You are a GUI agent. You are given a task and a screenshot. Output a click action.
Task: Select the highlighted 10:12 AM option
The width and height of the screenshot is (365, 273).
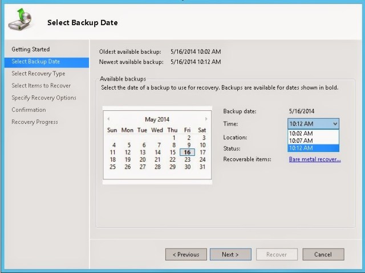coord(301,148)
